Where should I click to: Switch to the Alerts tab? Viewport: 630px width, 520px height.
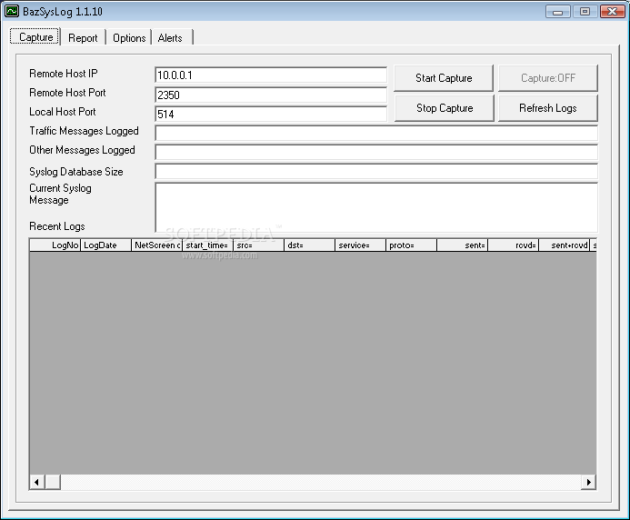coord(170,38)
